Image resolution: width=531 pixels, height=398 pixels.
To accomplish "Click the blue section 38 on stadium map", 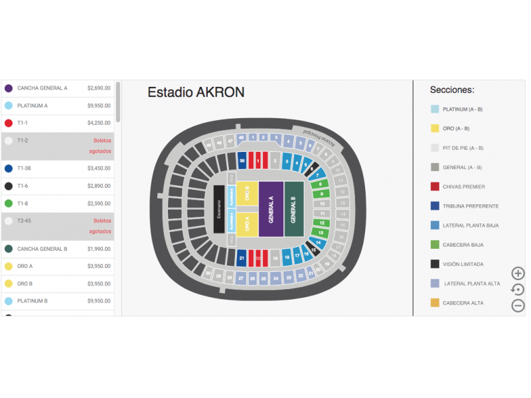I will [242, 161].
